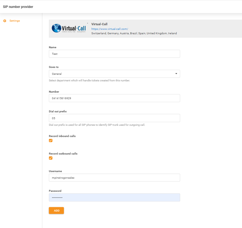Click into the Name text field
The height and width of the screenshot is (228, 242).
pyautogui.click(x=114, y=54)
